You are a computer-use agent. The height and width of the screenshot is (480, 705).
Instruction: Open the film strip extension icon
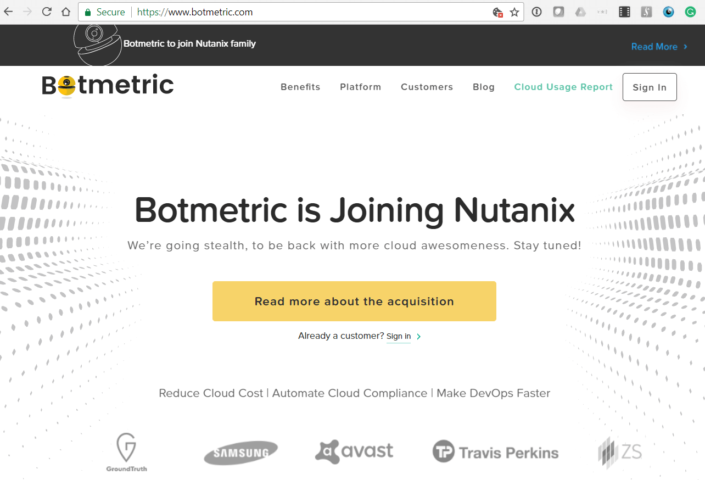tap(624, 11)
